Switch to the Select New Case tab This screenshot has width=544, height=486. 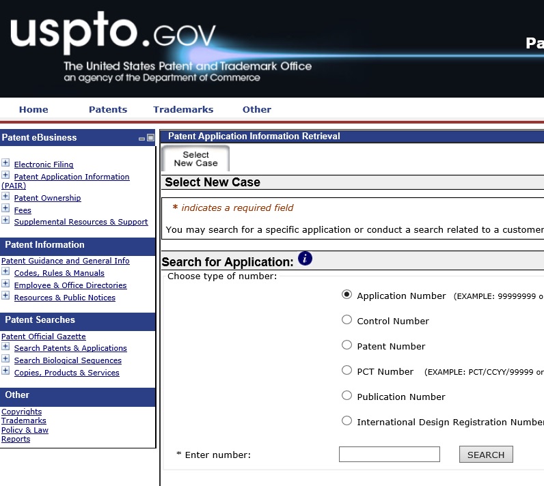coord(195,158)
